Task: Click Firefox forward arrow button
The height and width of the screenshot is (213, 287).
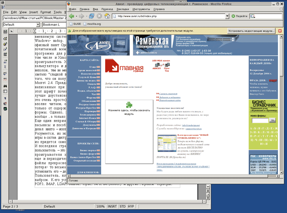Action: point(82,16)
